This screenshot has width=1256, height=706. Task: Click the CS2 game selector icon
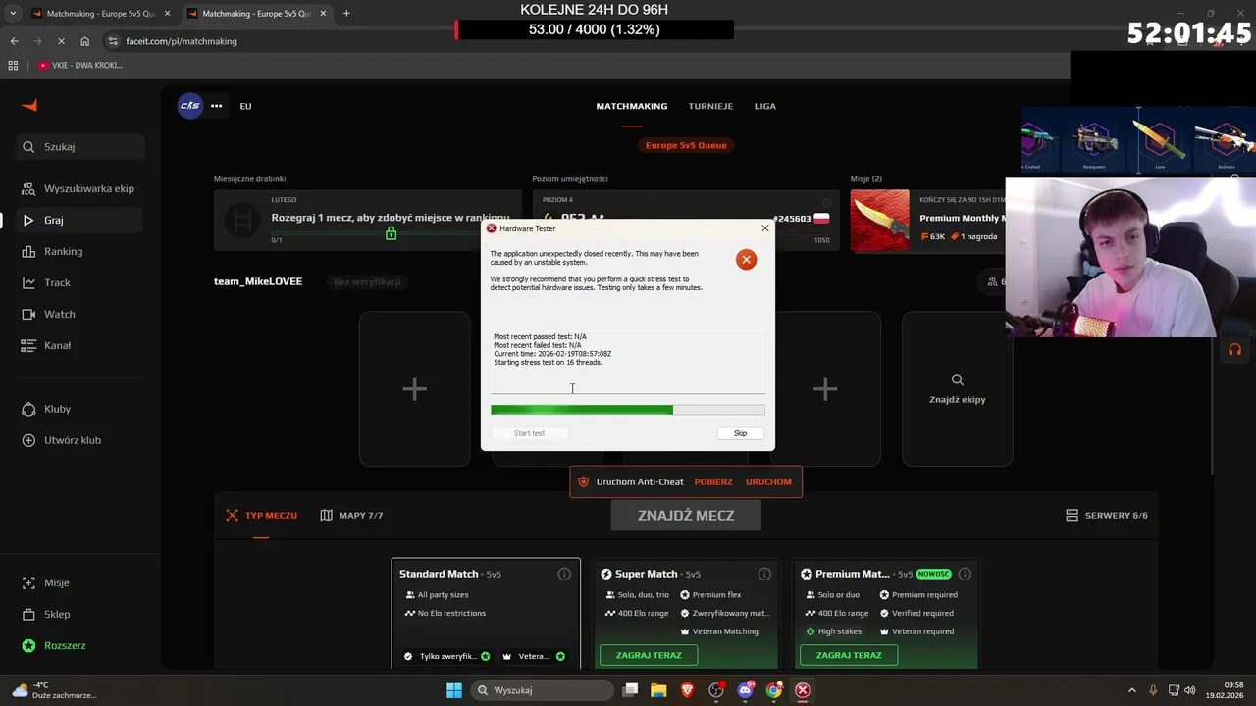(x=190, y=106)
